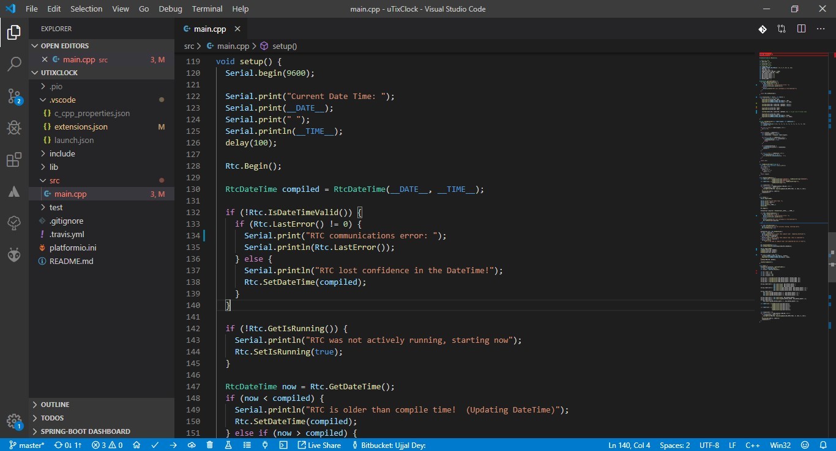Click the PlatformIO alien head icon
Viewport: 836px width, 451px height.
coord(14,255)
